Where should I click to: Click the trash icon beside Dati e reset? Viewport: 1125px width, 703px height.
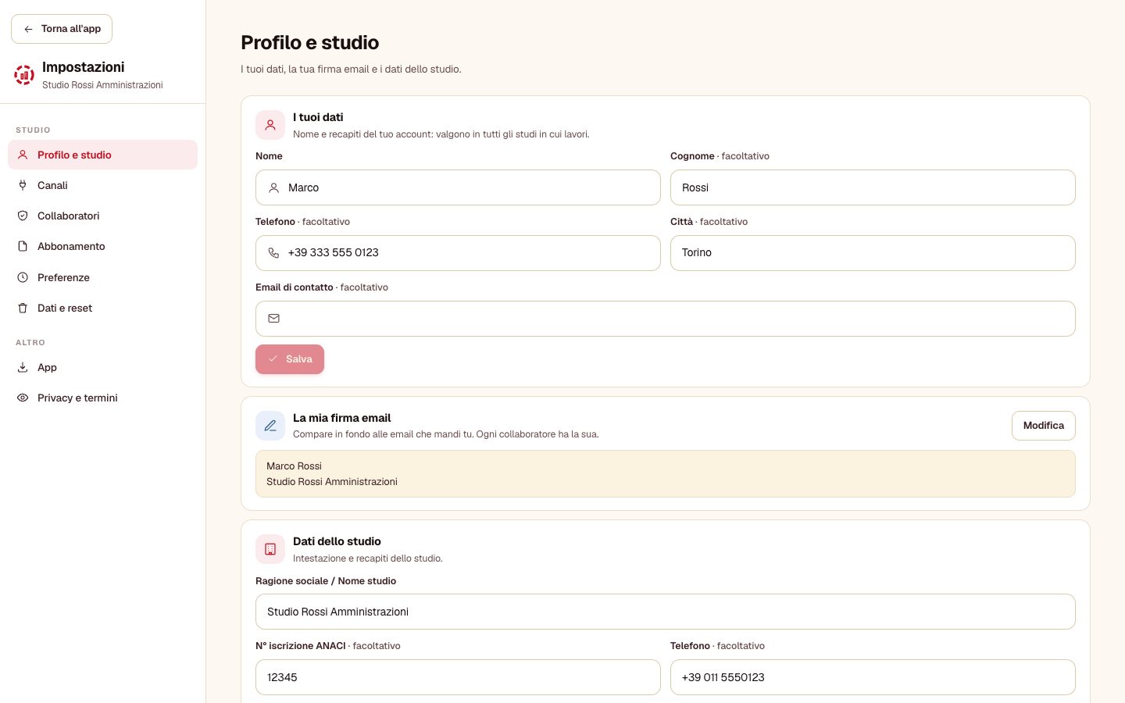23,308
